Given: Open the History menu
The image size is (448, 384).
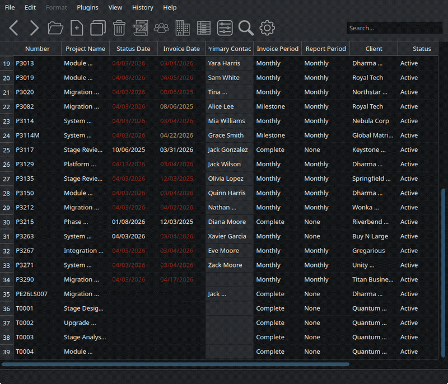Looking at the screenshot, I should [143, 7].
